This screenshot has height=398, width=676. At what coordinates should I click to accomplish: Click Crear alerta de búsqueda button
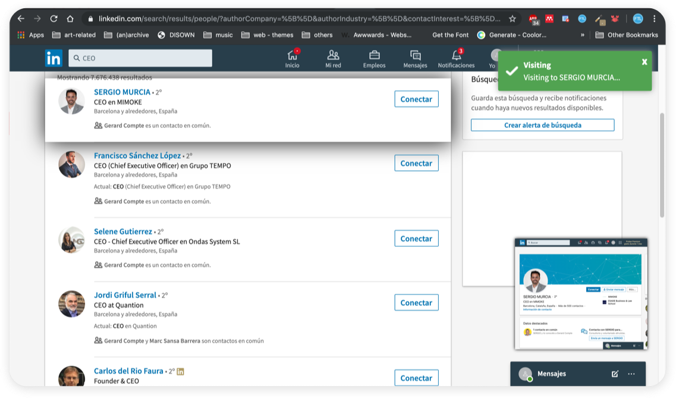tap(542, 125)
